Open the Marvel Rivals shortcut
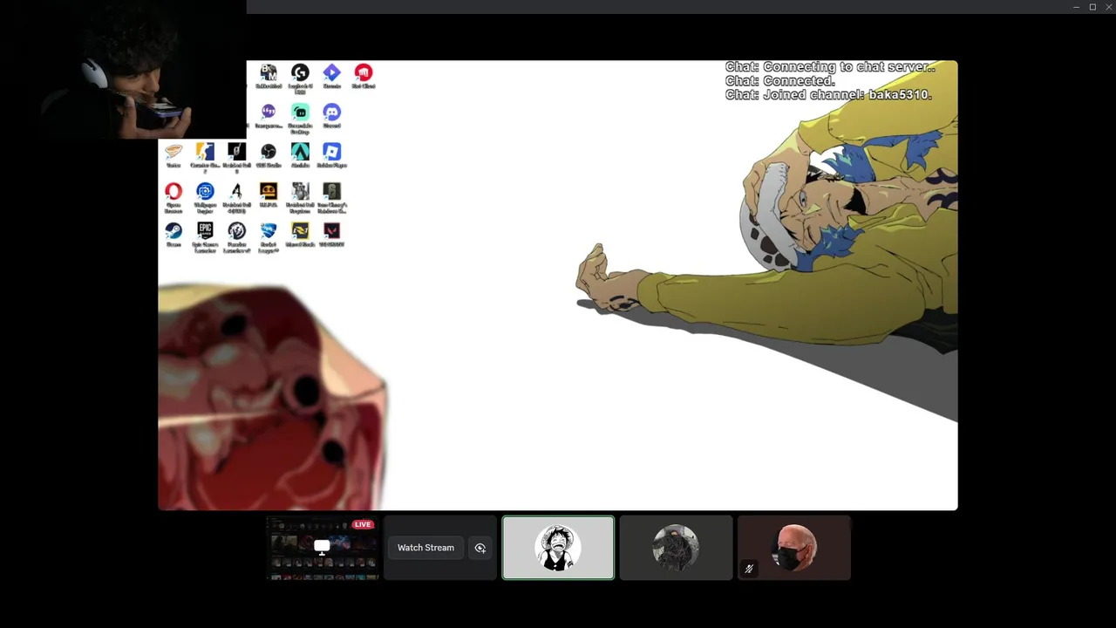The image size is (1116, 628). (x=300, y=234)
